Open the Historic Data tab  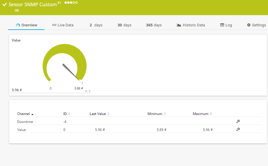point(191,25)
